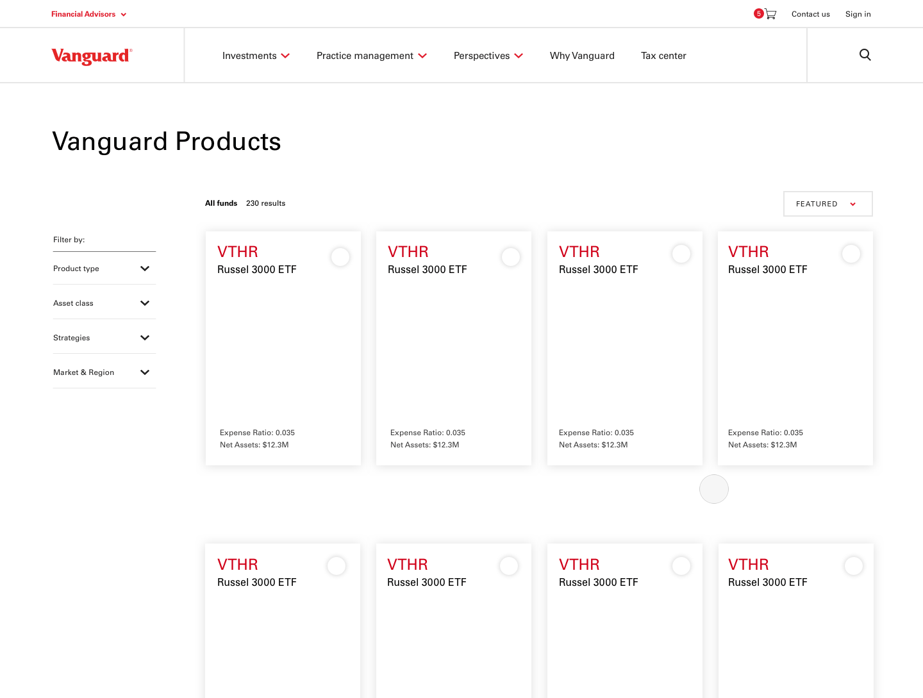
Task: Click the '230 results' count
Action: point(265,203)
